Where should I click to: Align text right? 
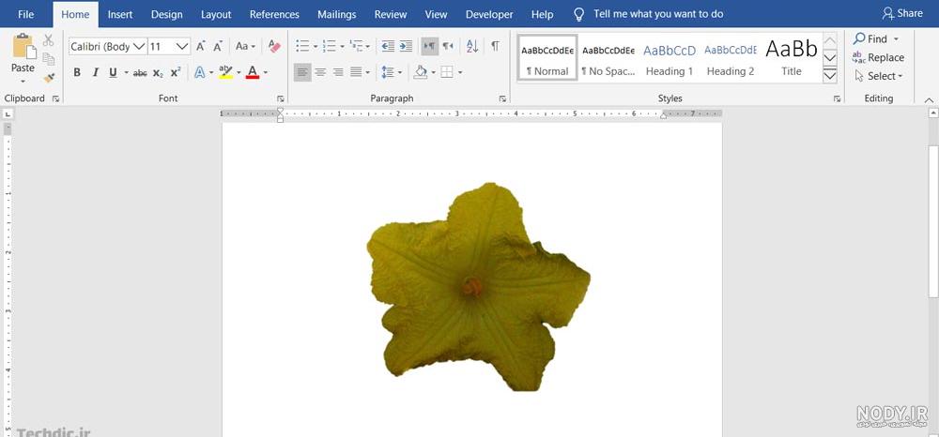coord(338,73)
